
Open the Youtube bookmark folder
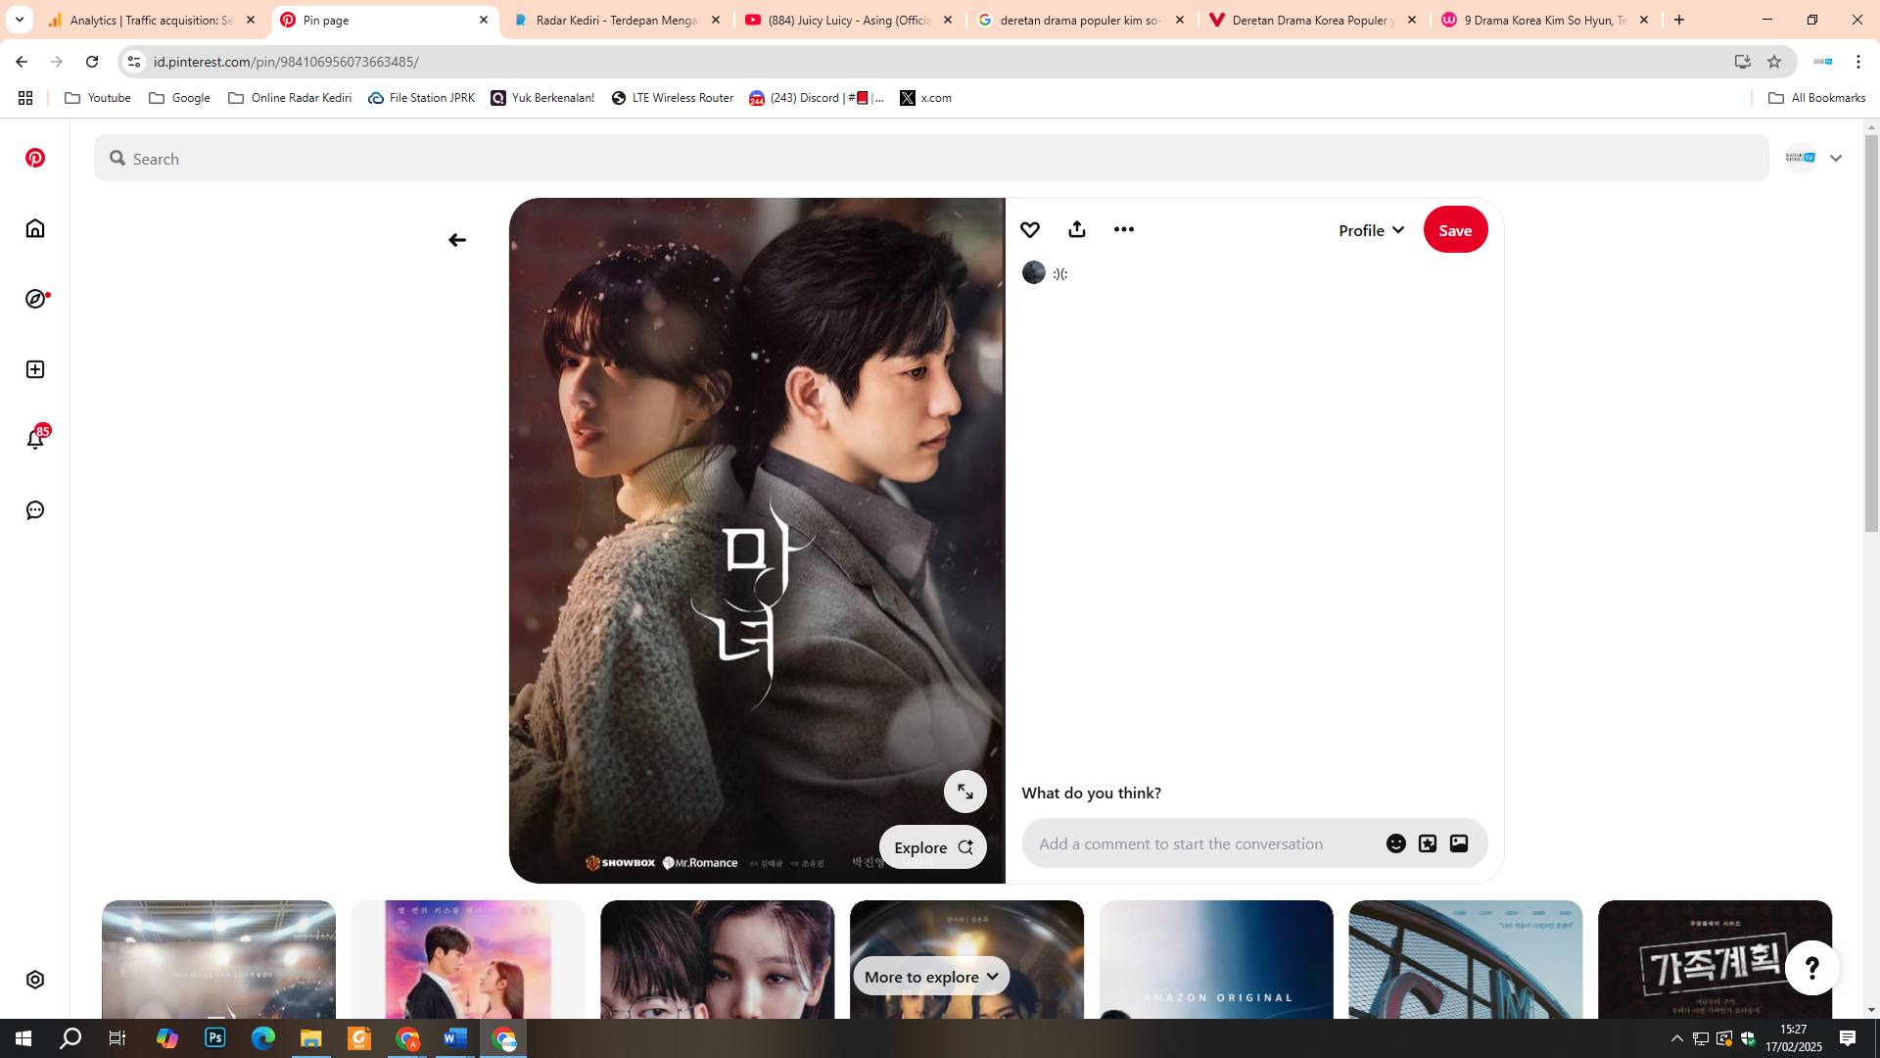98,98
